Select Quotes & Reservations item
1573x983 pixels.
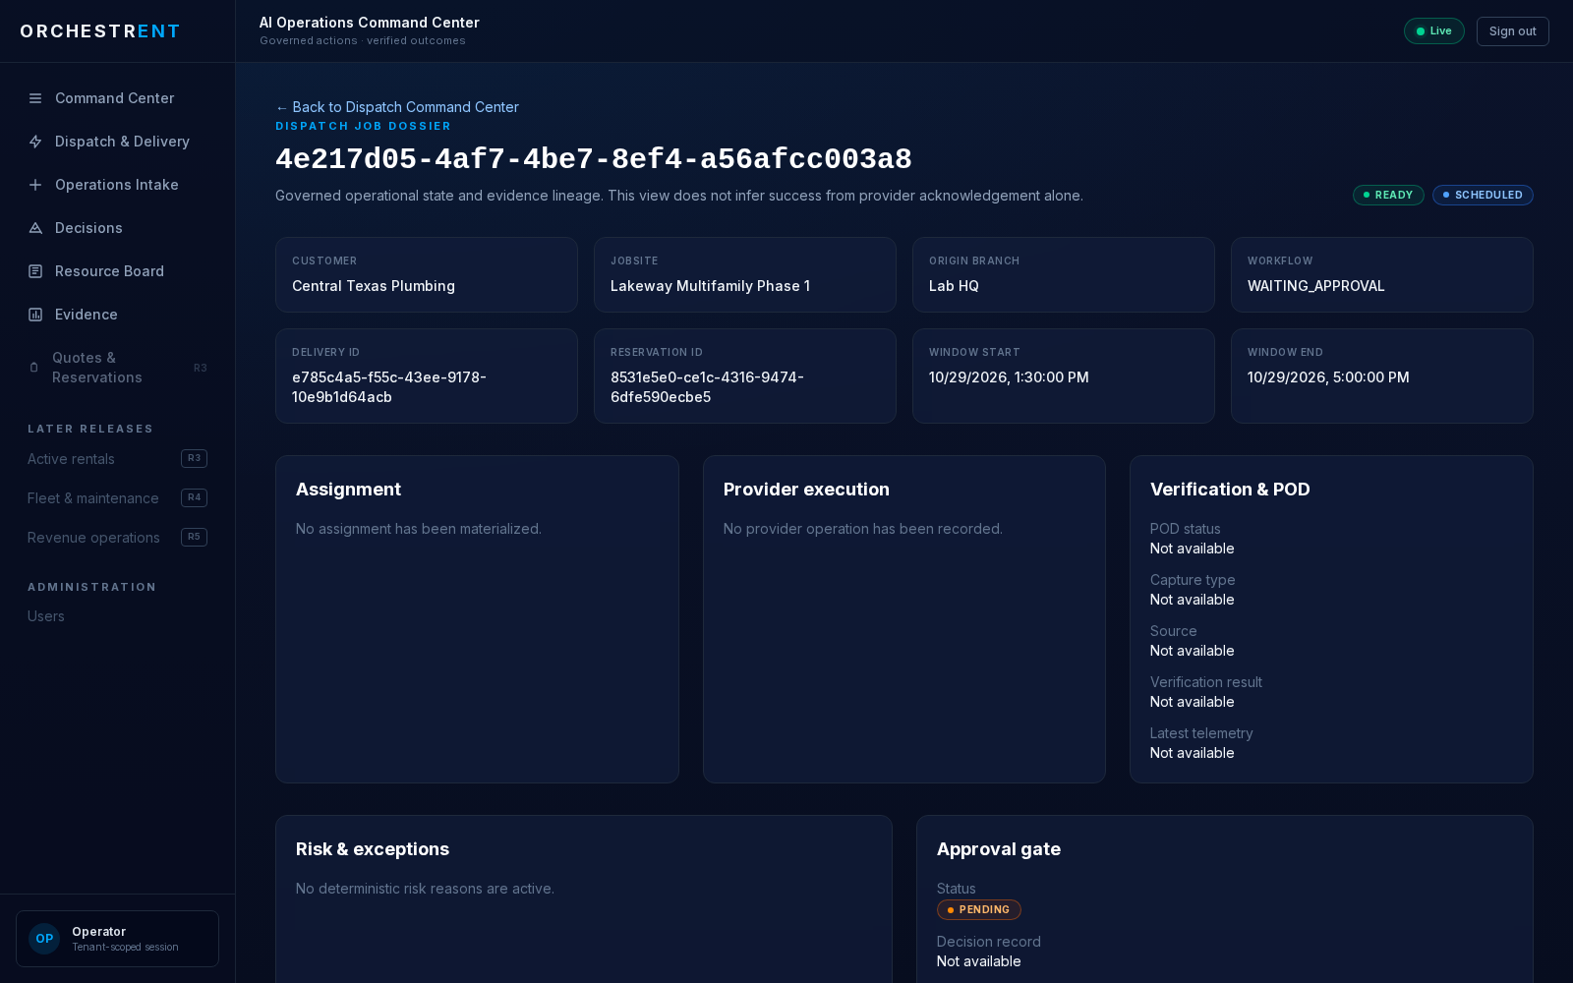[117, 368]
